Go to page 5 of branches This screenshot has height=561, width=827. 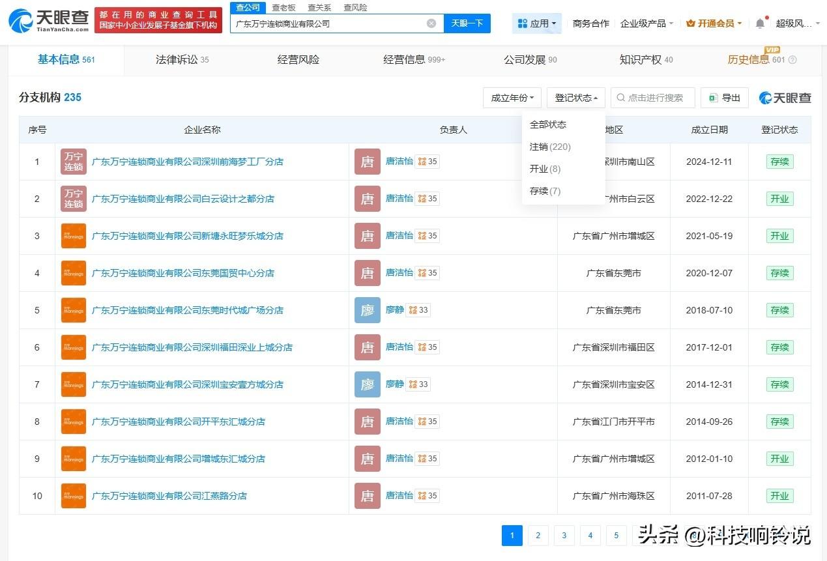click(616, 536)
